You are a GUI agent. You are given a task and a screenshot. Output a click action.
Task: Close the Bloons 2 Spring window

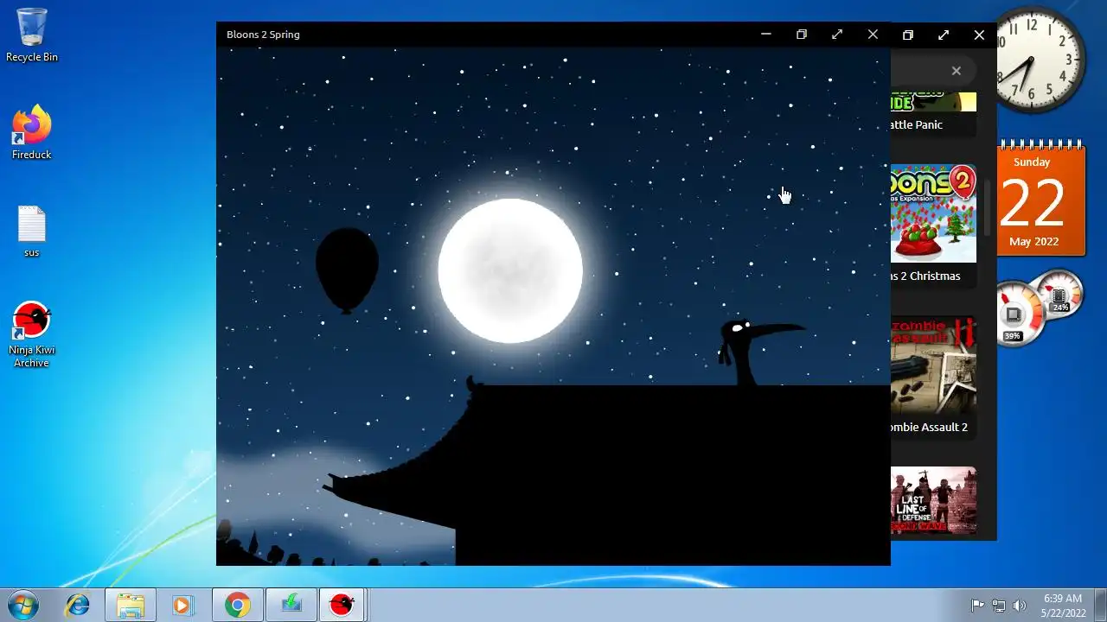(873, 35)
